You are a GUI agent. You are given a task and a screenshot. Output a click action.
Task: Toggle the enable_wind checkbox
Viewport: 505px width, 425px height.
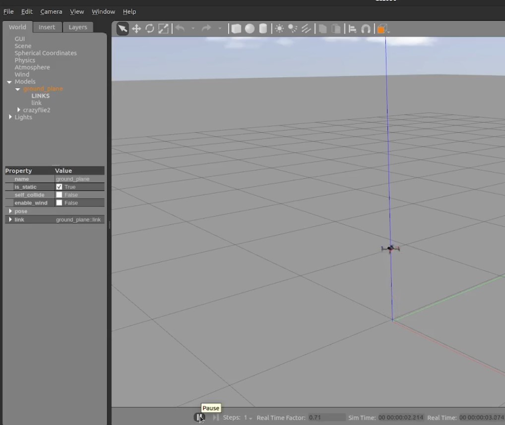coord(59,203)
